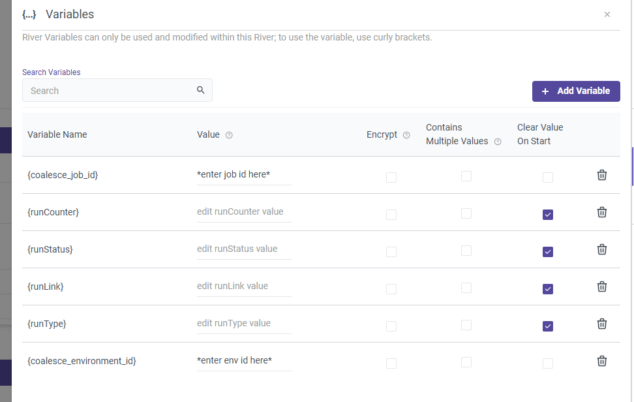Click trash icon in runType row
Screen dimensions: 634x402
602,324
